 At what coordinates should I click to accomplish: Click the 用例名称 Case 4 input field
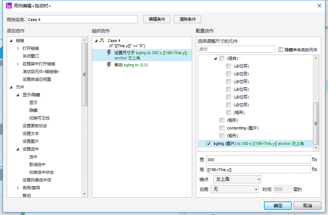pyautogui.click(x=82, y=20)
